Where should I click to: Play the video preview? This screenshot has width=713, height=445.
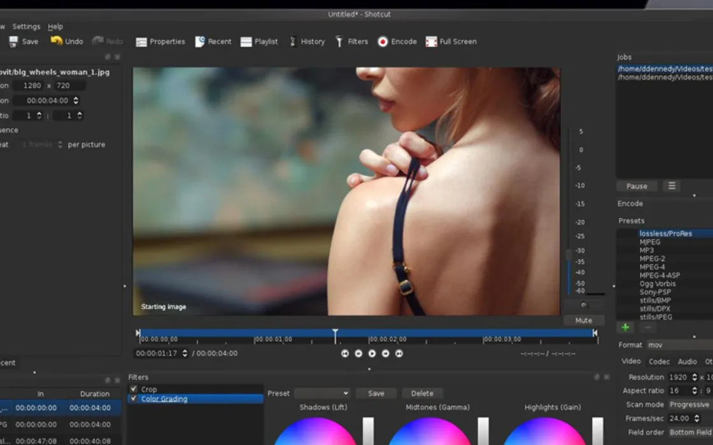(372, 353)
